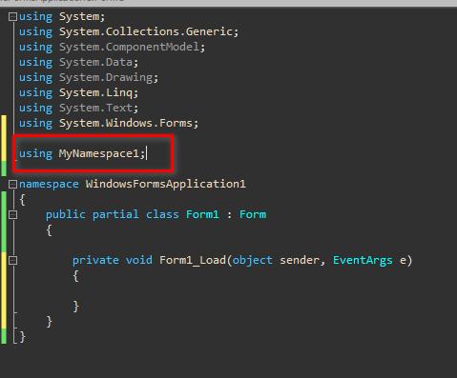Select the System.Data using line text
The width and height of the screenshot is (457, 378).
[x=78, y=62]
